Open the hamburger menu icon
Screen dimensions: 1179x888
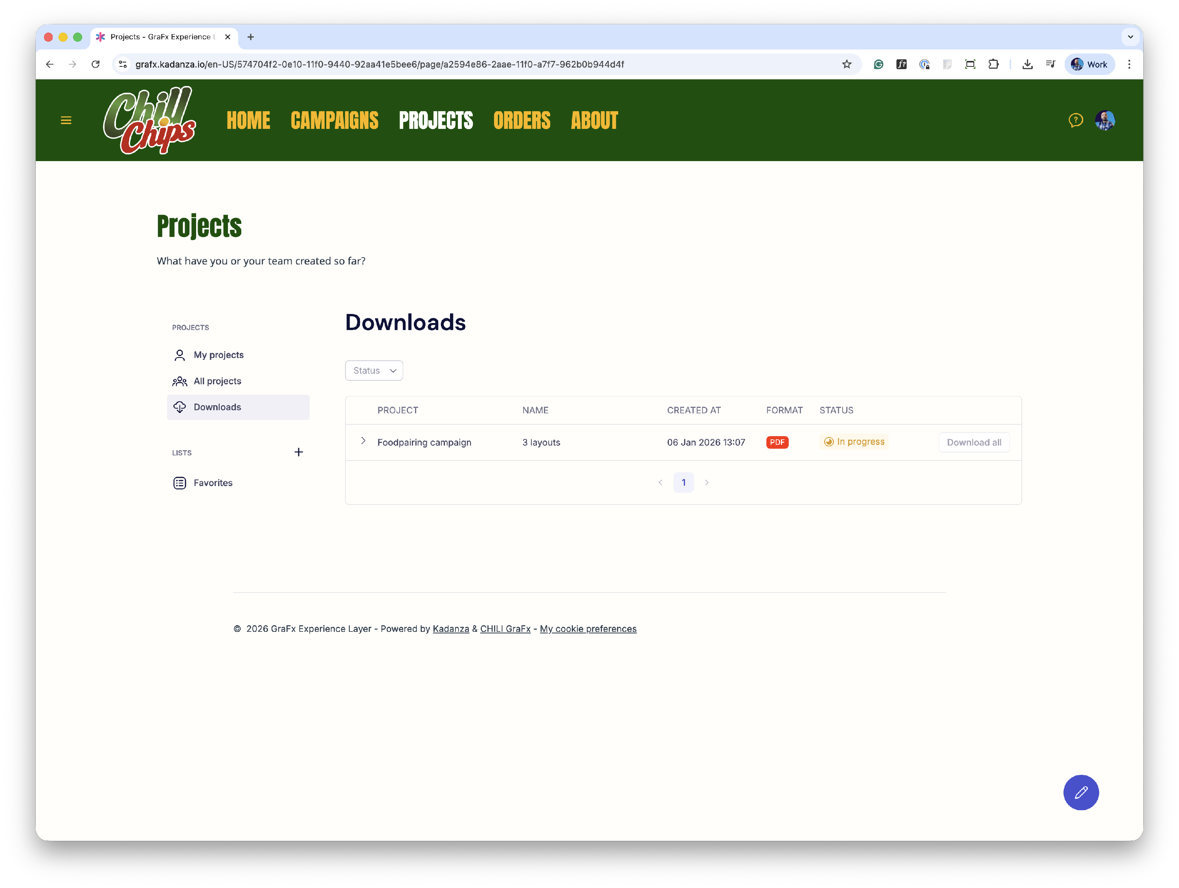66,121
